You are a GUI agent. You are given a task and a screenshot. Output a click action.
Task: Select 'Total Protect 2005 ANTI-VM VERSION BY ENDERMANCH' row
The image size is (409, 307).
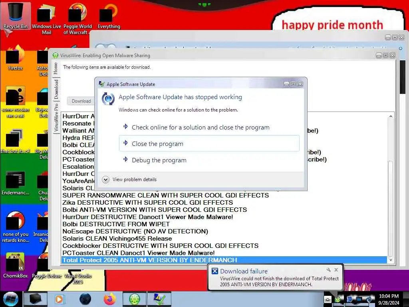pyautogui.click(x=224, y=260)
